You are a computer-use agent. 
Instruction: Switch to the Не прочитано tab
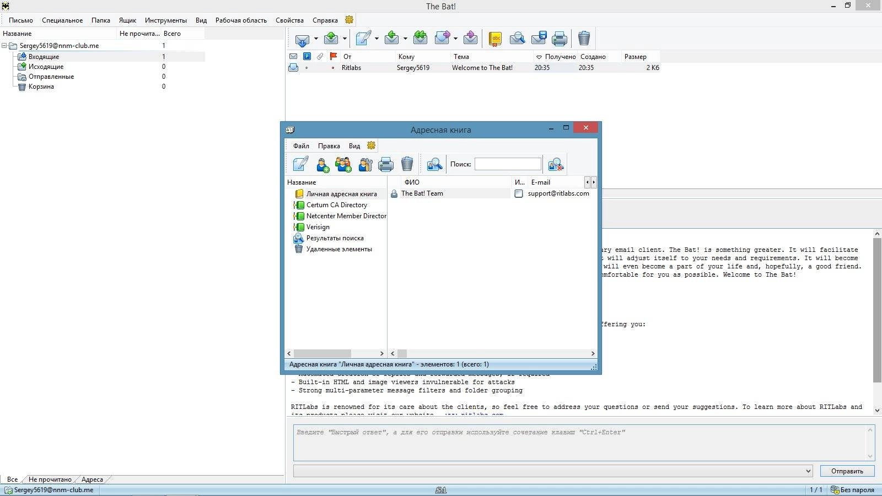pos(50,479)
